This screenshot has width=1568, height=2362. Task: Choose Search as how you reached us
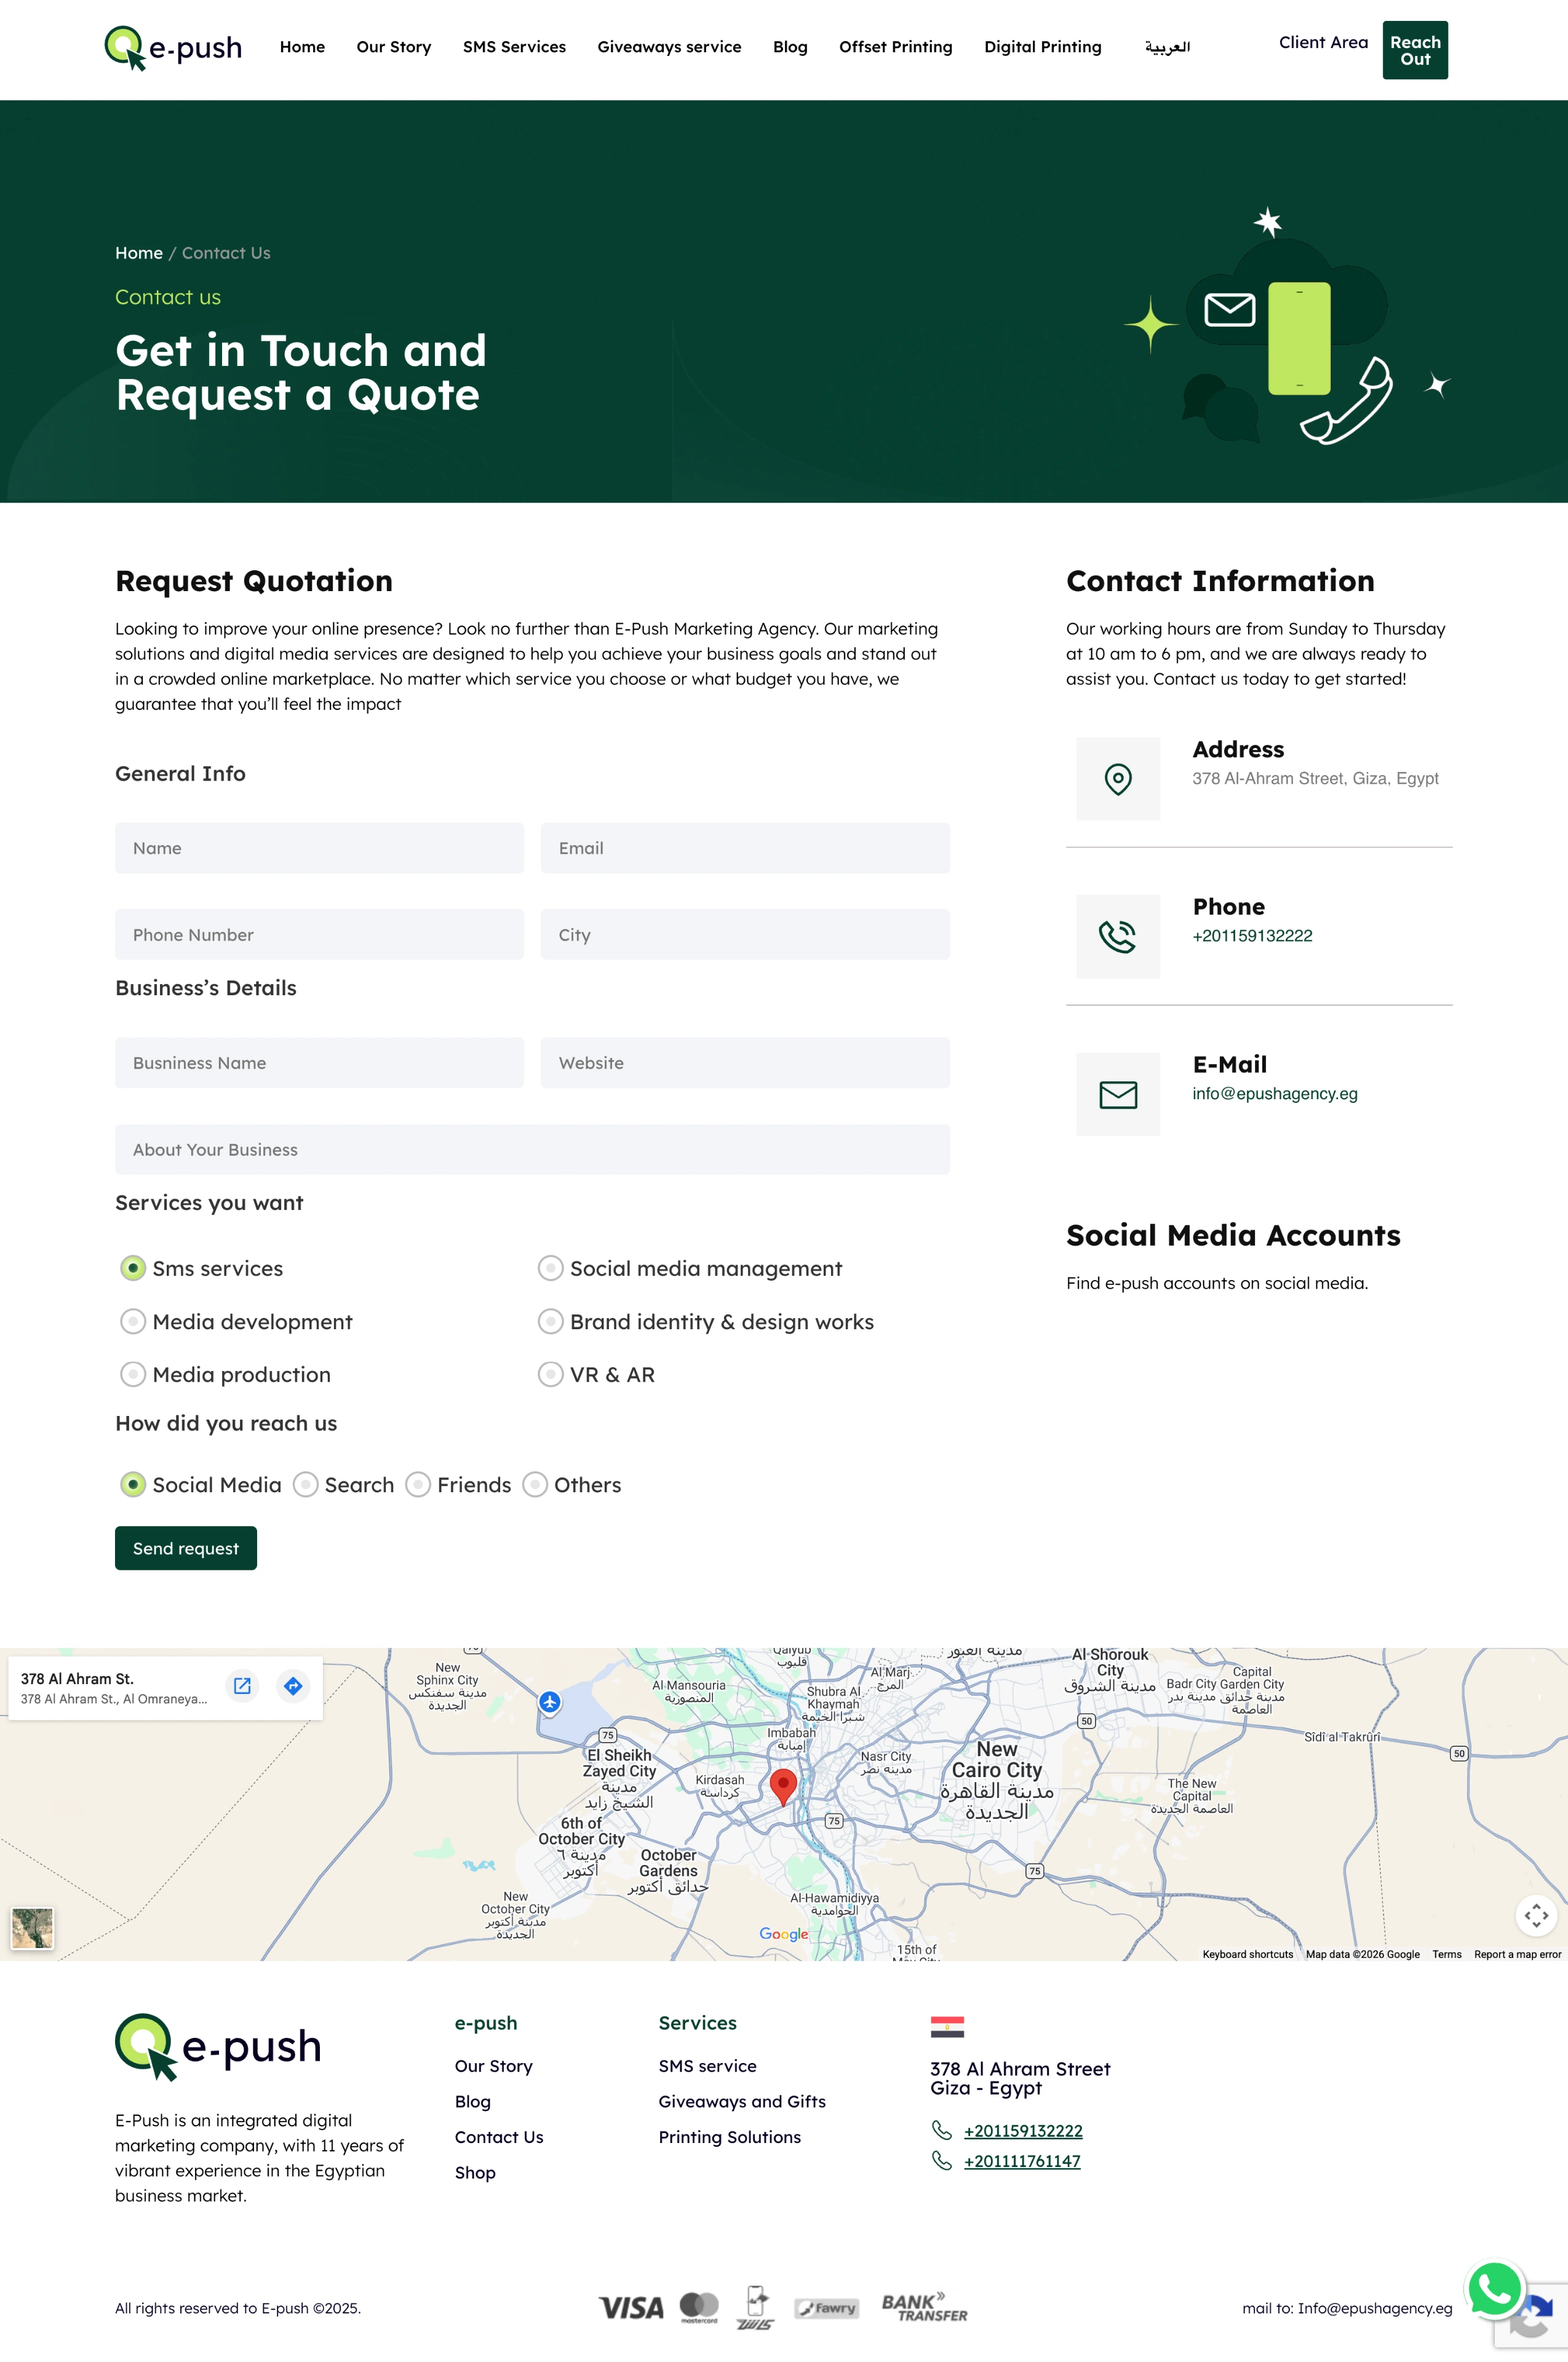305,1484
